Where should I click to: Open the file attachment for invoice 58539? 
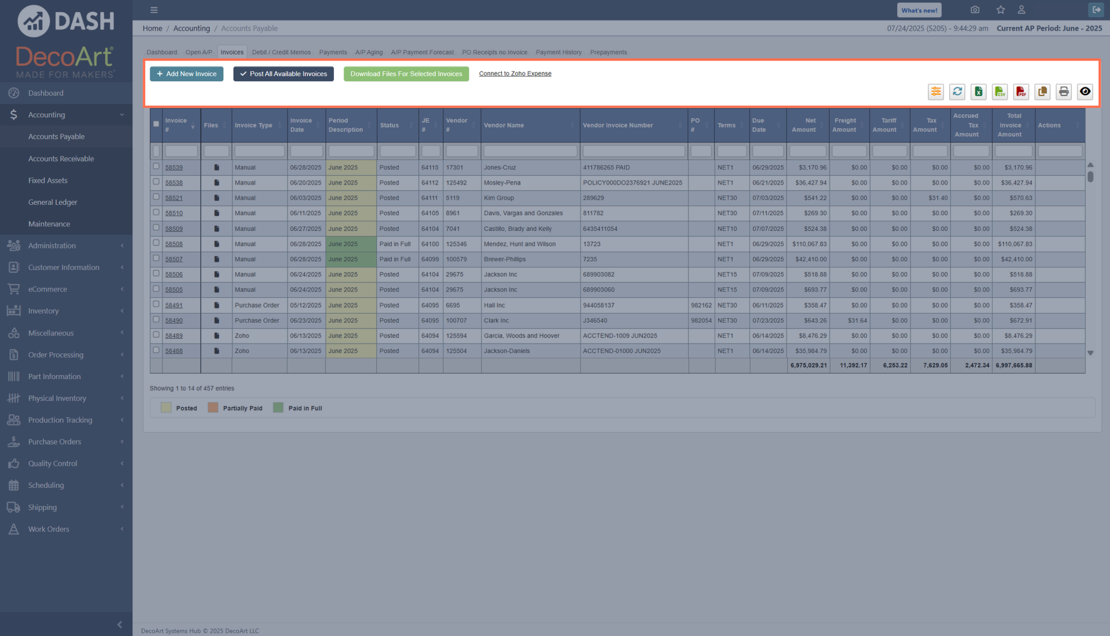click(x=217, y=167)
